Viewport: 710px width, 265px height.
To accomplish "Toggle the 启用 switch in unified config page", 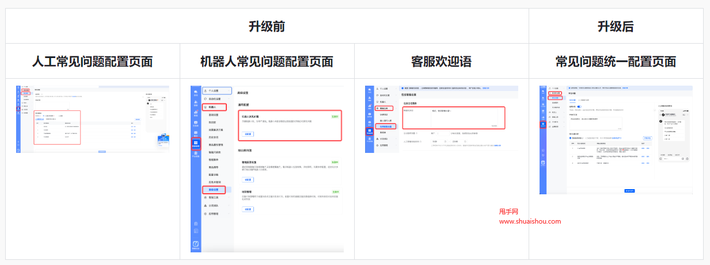I will tap(580, 107).
